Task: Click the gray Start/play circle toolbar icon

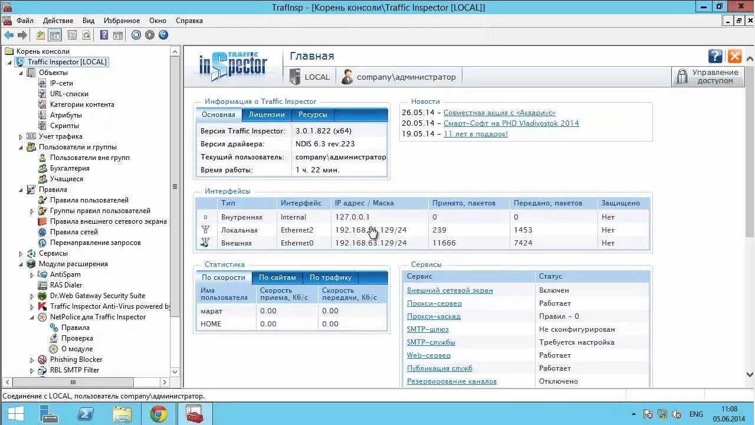Action: [150, 35]
